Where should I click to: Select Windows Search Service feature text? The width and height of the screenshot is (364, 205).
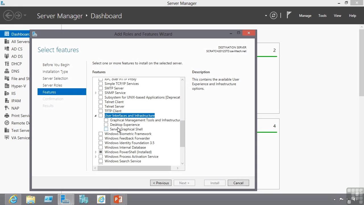pos(123,161)
